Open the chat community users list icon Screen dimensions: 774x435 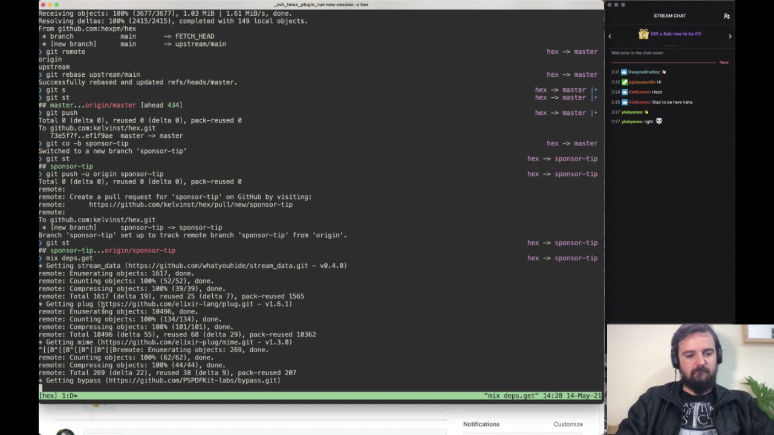point(726,16)
